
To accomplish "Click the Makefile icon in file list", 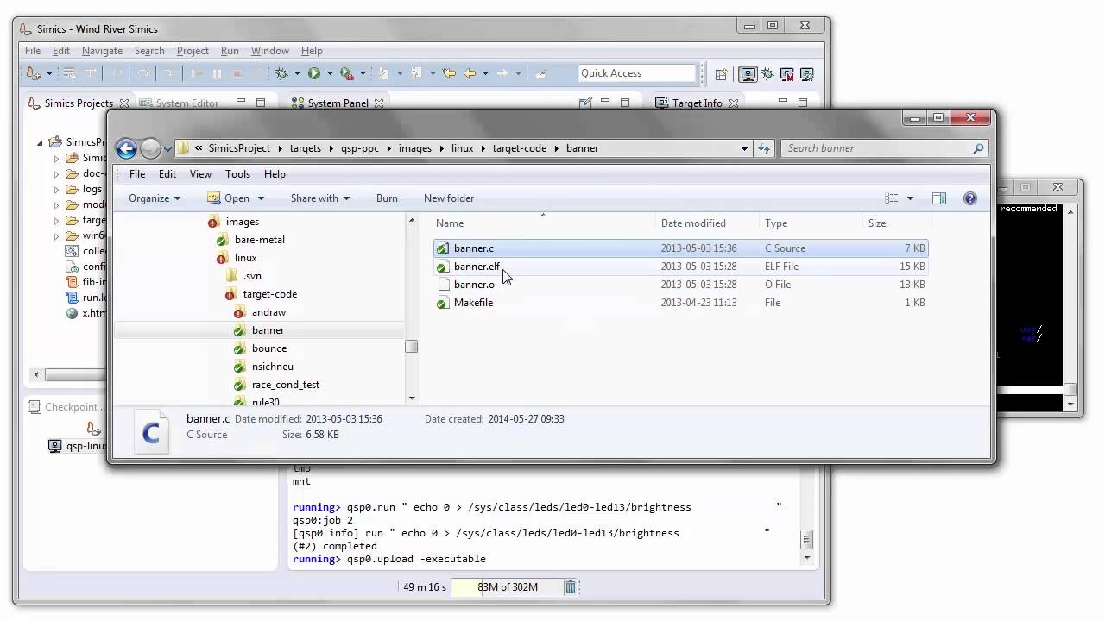I will click(x=443, y=303).
